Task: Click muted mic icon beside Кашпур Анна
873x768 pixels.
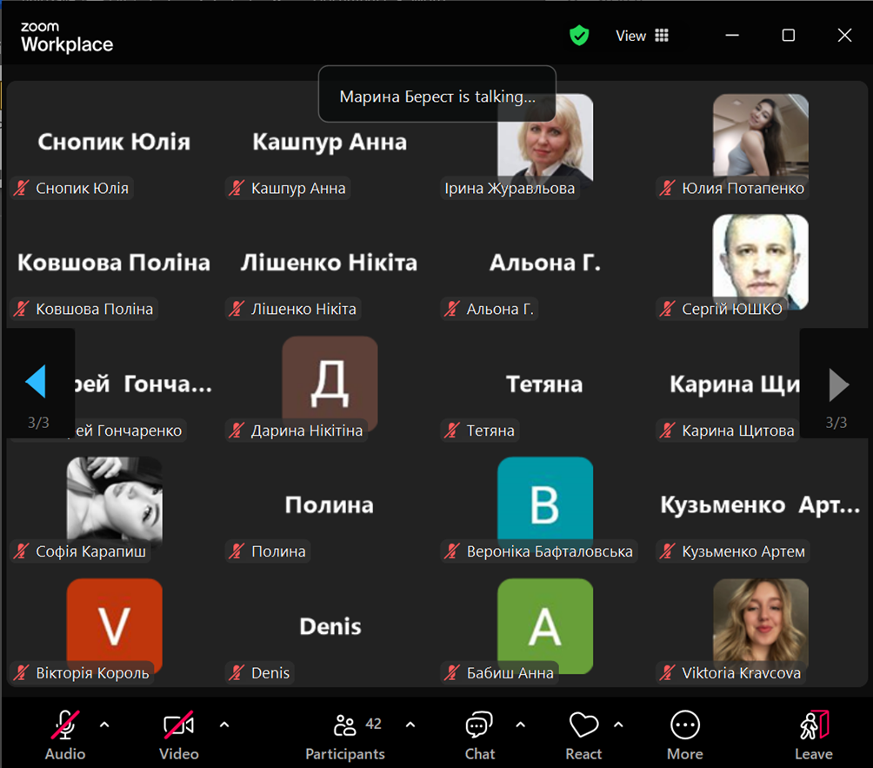Action: 237,188
